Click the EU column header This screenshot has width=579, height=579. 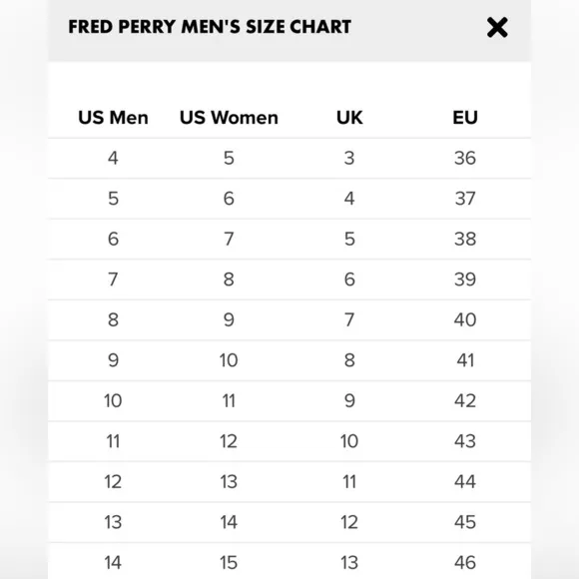[x=465, y=118]
